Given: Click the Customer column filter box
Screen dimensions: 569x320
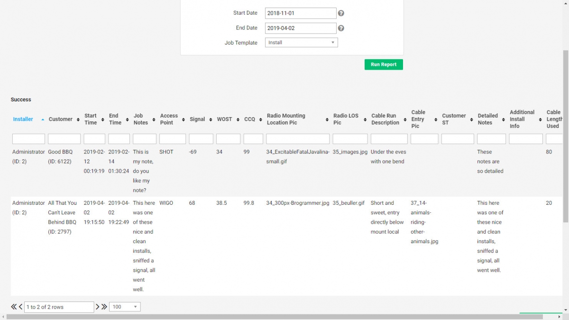Looking at the screenshot, I should tap(64, 139).
